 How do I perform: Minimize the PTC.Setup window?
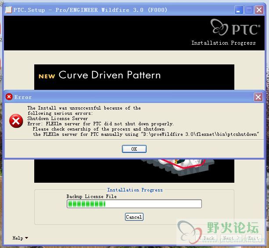pos(239,10)
